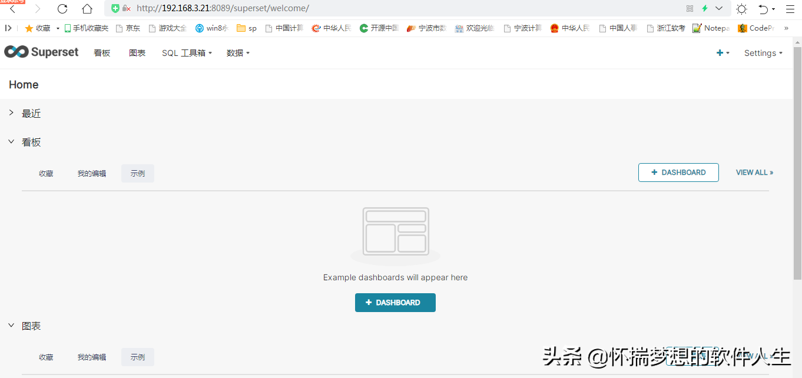Select 示例 tab in 看板 section

pyautogui.click(x=138, y=173)
